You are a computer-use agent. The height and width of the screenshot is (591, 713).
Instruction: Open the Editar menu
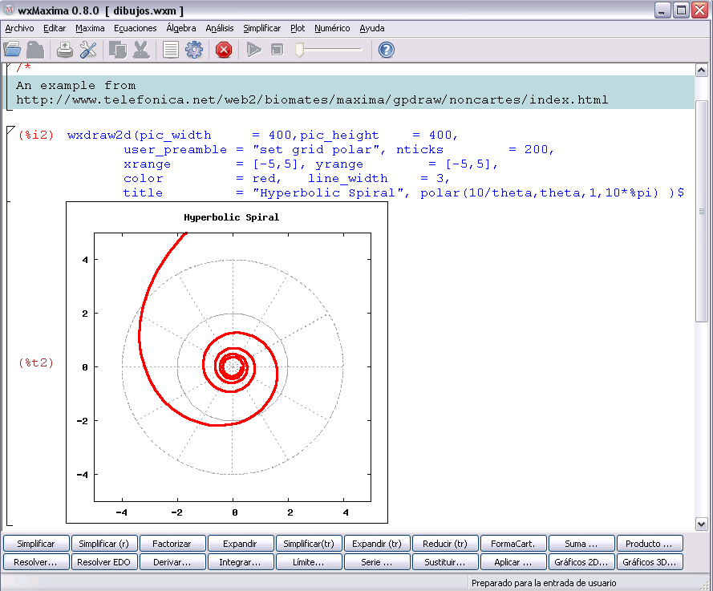click(55, 28)
